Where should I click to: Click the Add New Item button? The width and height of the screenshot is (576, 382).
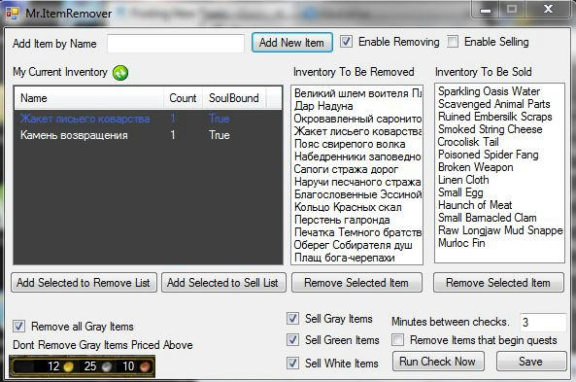(292, 43)
